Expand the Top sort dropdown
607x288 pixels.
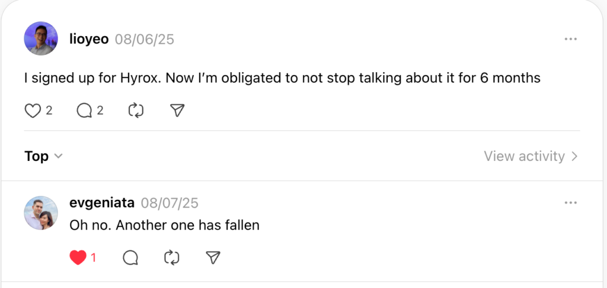[x=43, y=156]
